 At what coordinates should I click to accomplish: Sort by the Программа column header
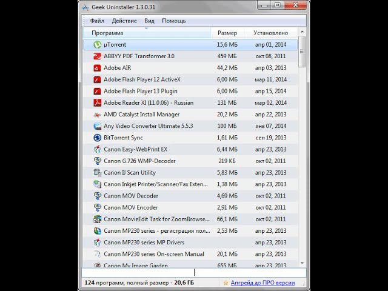click(147, 33)
